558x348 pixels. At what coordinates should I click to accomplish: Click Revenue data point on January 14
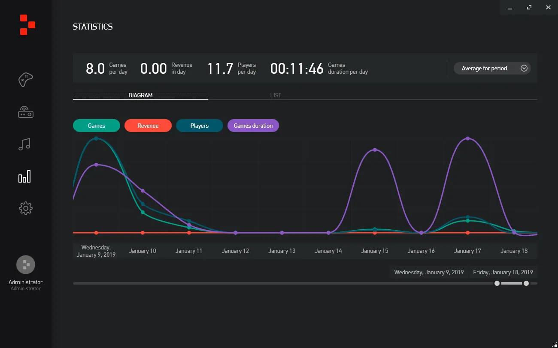tap(328, 233)
